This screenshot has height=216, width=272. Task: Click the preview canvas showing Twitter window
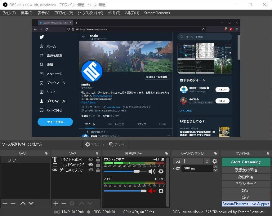point(136,78)
